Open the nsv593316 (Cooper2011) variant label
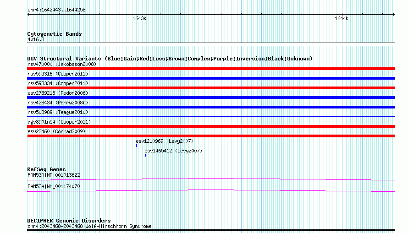 [58, 74]
